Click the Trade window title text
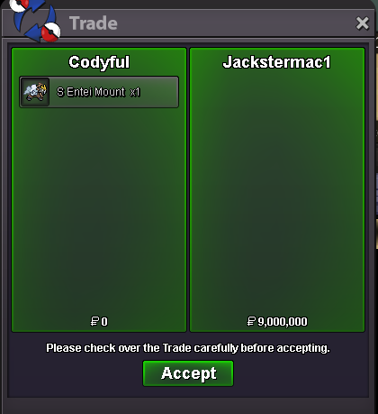The height and width of the screenshot is (414, 378). [94, 23]
